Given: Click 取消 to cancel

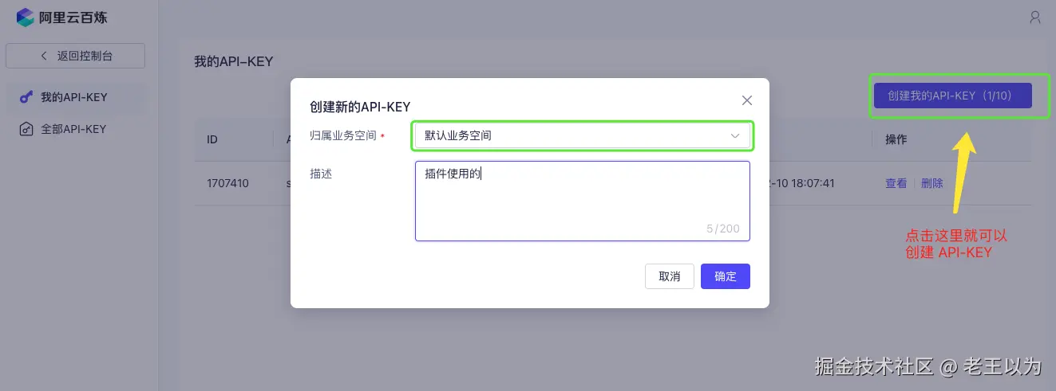Looking at the screenshot, I should 670,276.
